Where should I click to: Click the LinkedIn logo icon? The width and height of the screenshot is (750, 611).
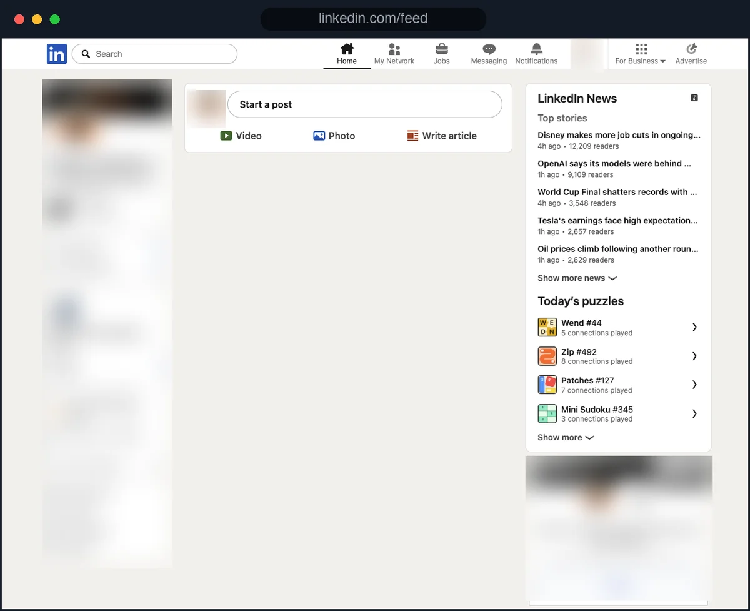[56, 54]
